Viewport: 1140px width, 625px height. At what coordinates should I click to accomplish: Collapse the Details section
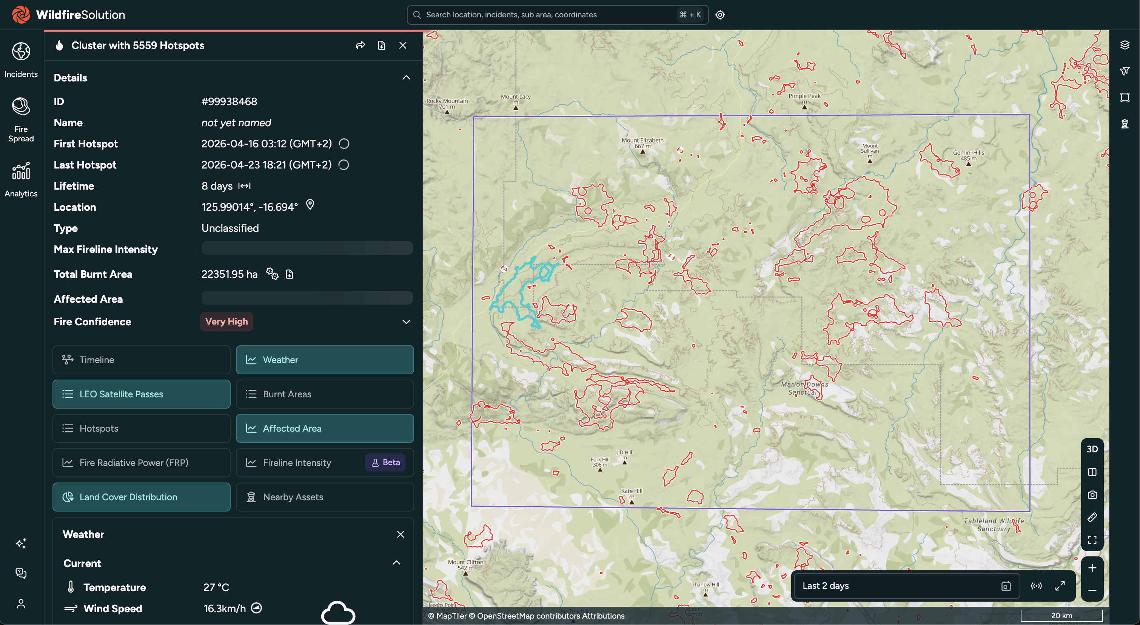tap(406, 78)
